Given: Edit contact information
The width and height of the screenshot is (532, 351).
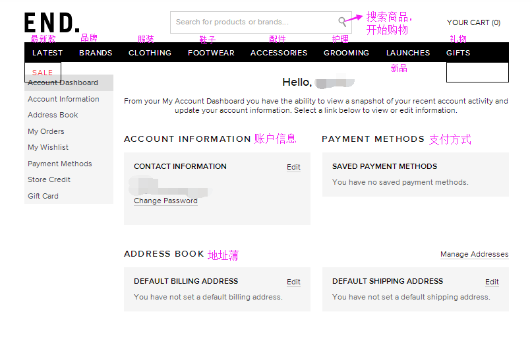Looking at the screenshot, I should pyautogui.click(x=293, y=167).
